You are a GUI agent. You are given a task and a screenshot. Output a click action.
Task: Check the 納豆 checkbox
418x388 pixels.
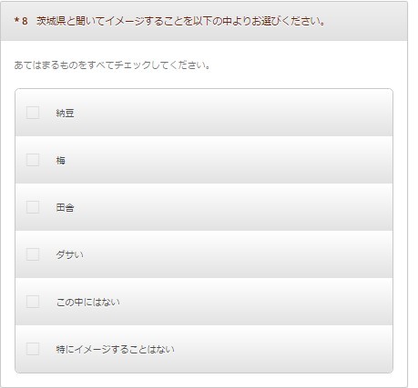[x=33, y=113]
